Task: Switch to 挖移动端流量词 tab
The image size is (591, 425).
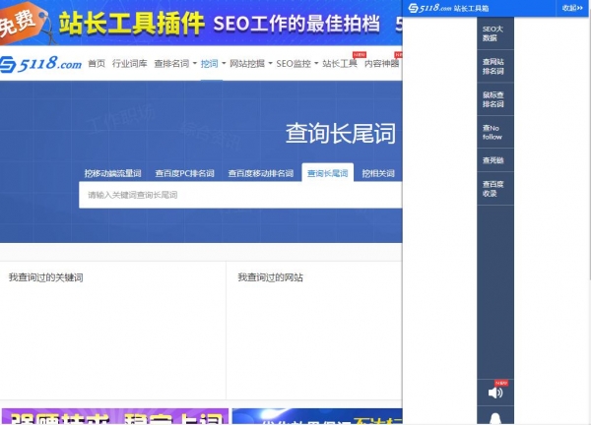Action: 112,173
